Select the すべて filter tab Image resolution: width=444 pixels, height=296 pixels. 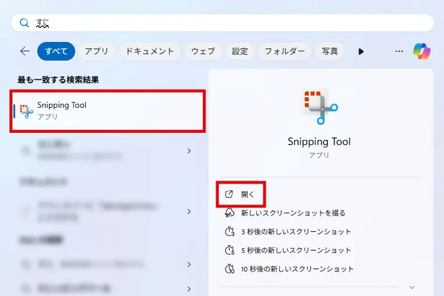point(56,51)
